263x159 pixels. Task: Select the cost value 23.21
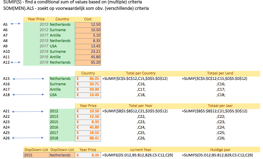click(x=88, y=52)
